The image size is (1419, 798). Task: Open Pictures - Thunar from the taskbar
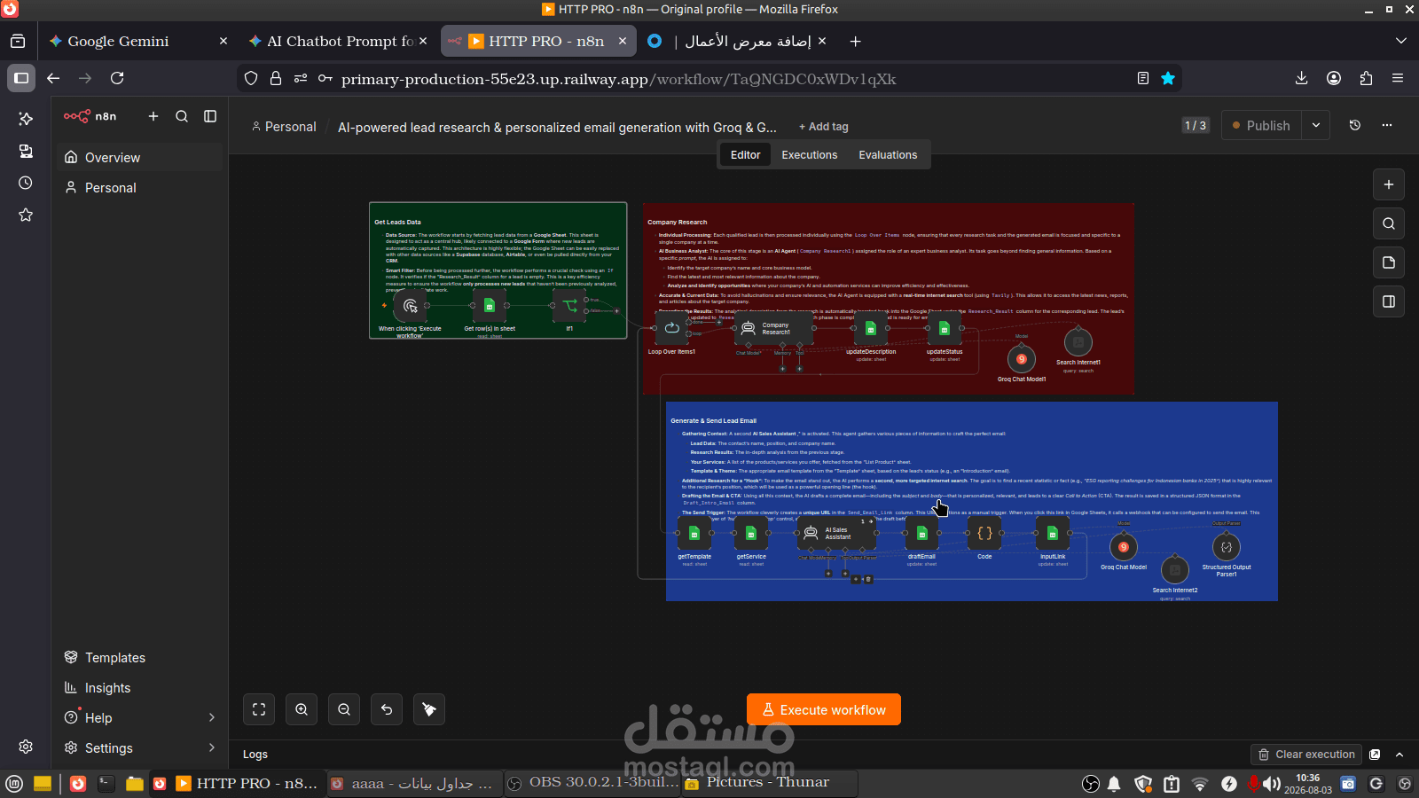[769, 783]
